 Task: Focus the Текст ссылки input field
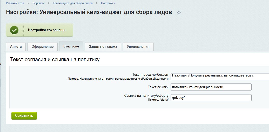tap(211, 87)
